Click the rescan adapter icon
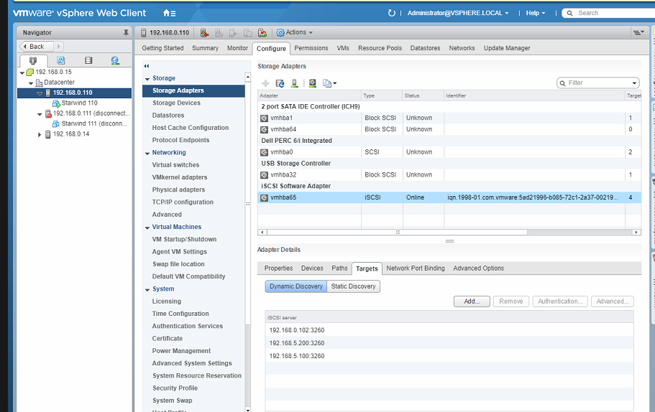655x412 pixels. 313,83
